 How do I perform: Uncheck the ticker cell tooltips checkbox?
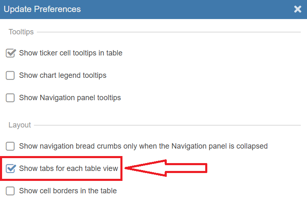(10, 53)
